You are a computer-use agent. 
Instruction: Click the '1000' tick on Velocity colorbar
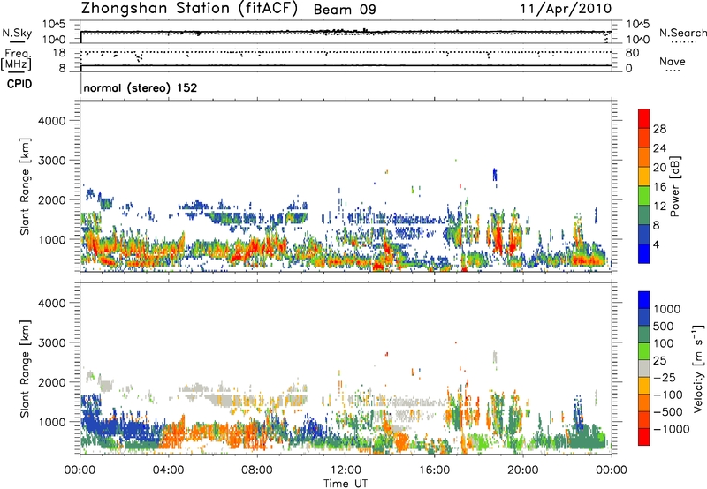pos(667,309)
